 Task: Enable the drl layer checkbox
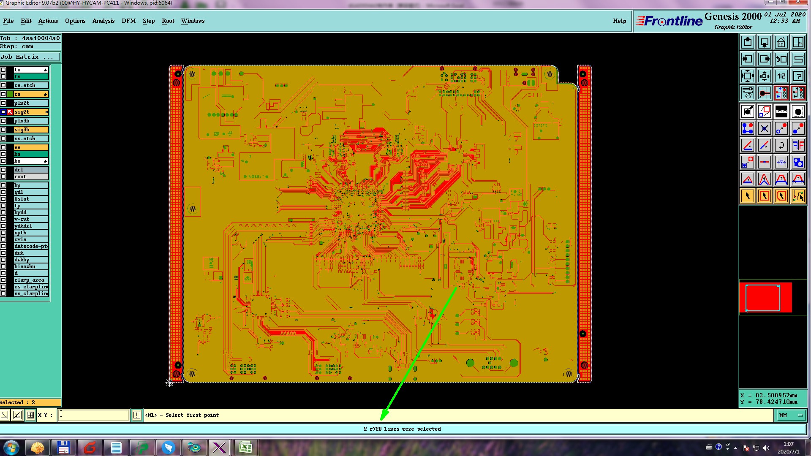(x=3, y=170)
